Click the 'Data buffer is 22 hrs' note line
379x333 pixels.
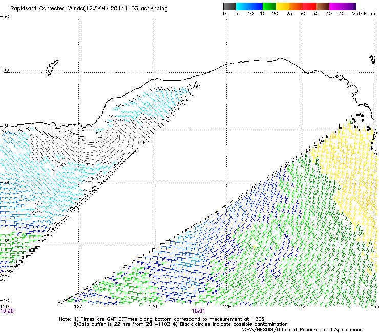181,324
